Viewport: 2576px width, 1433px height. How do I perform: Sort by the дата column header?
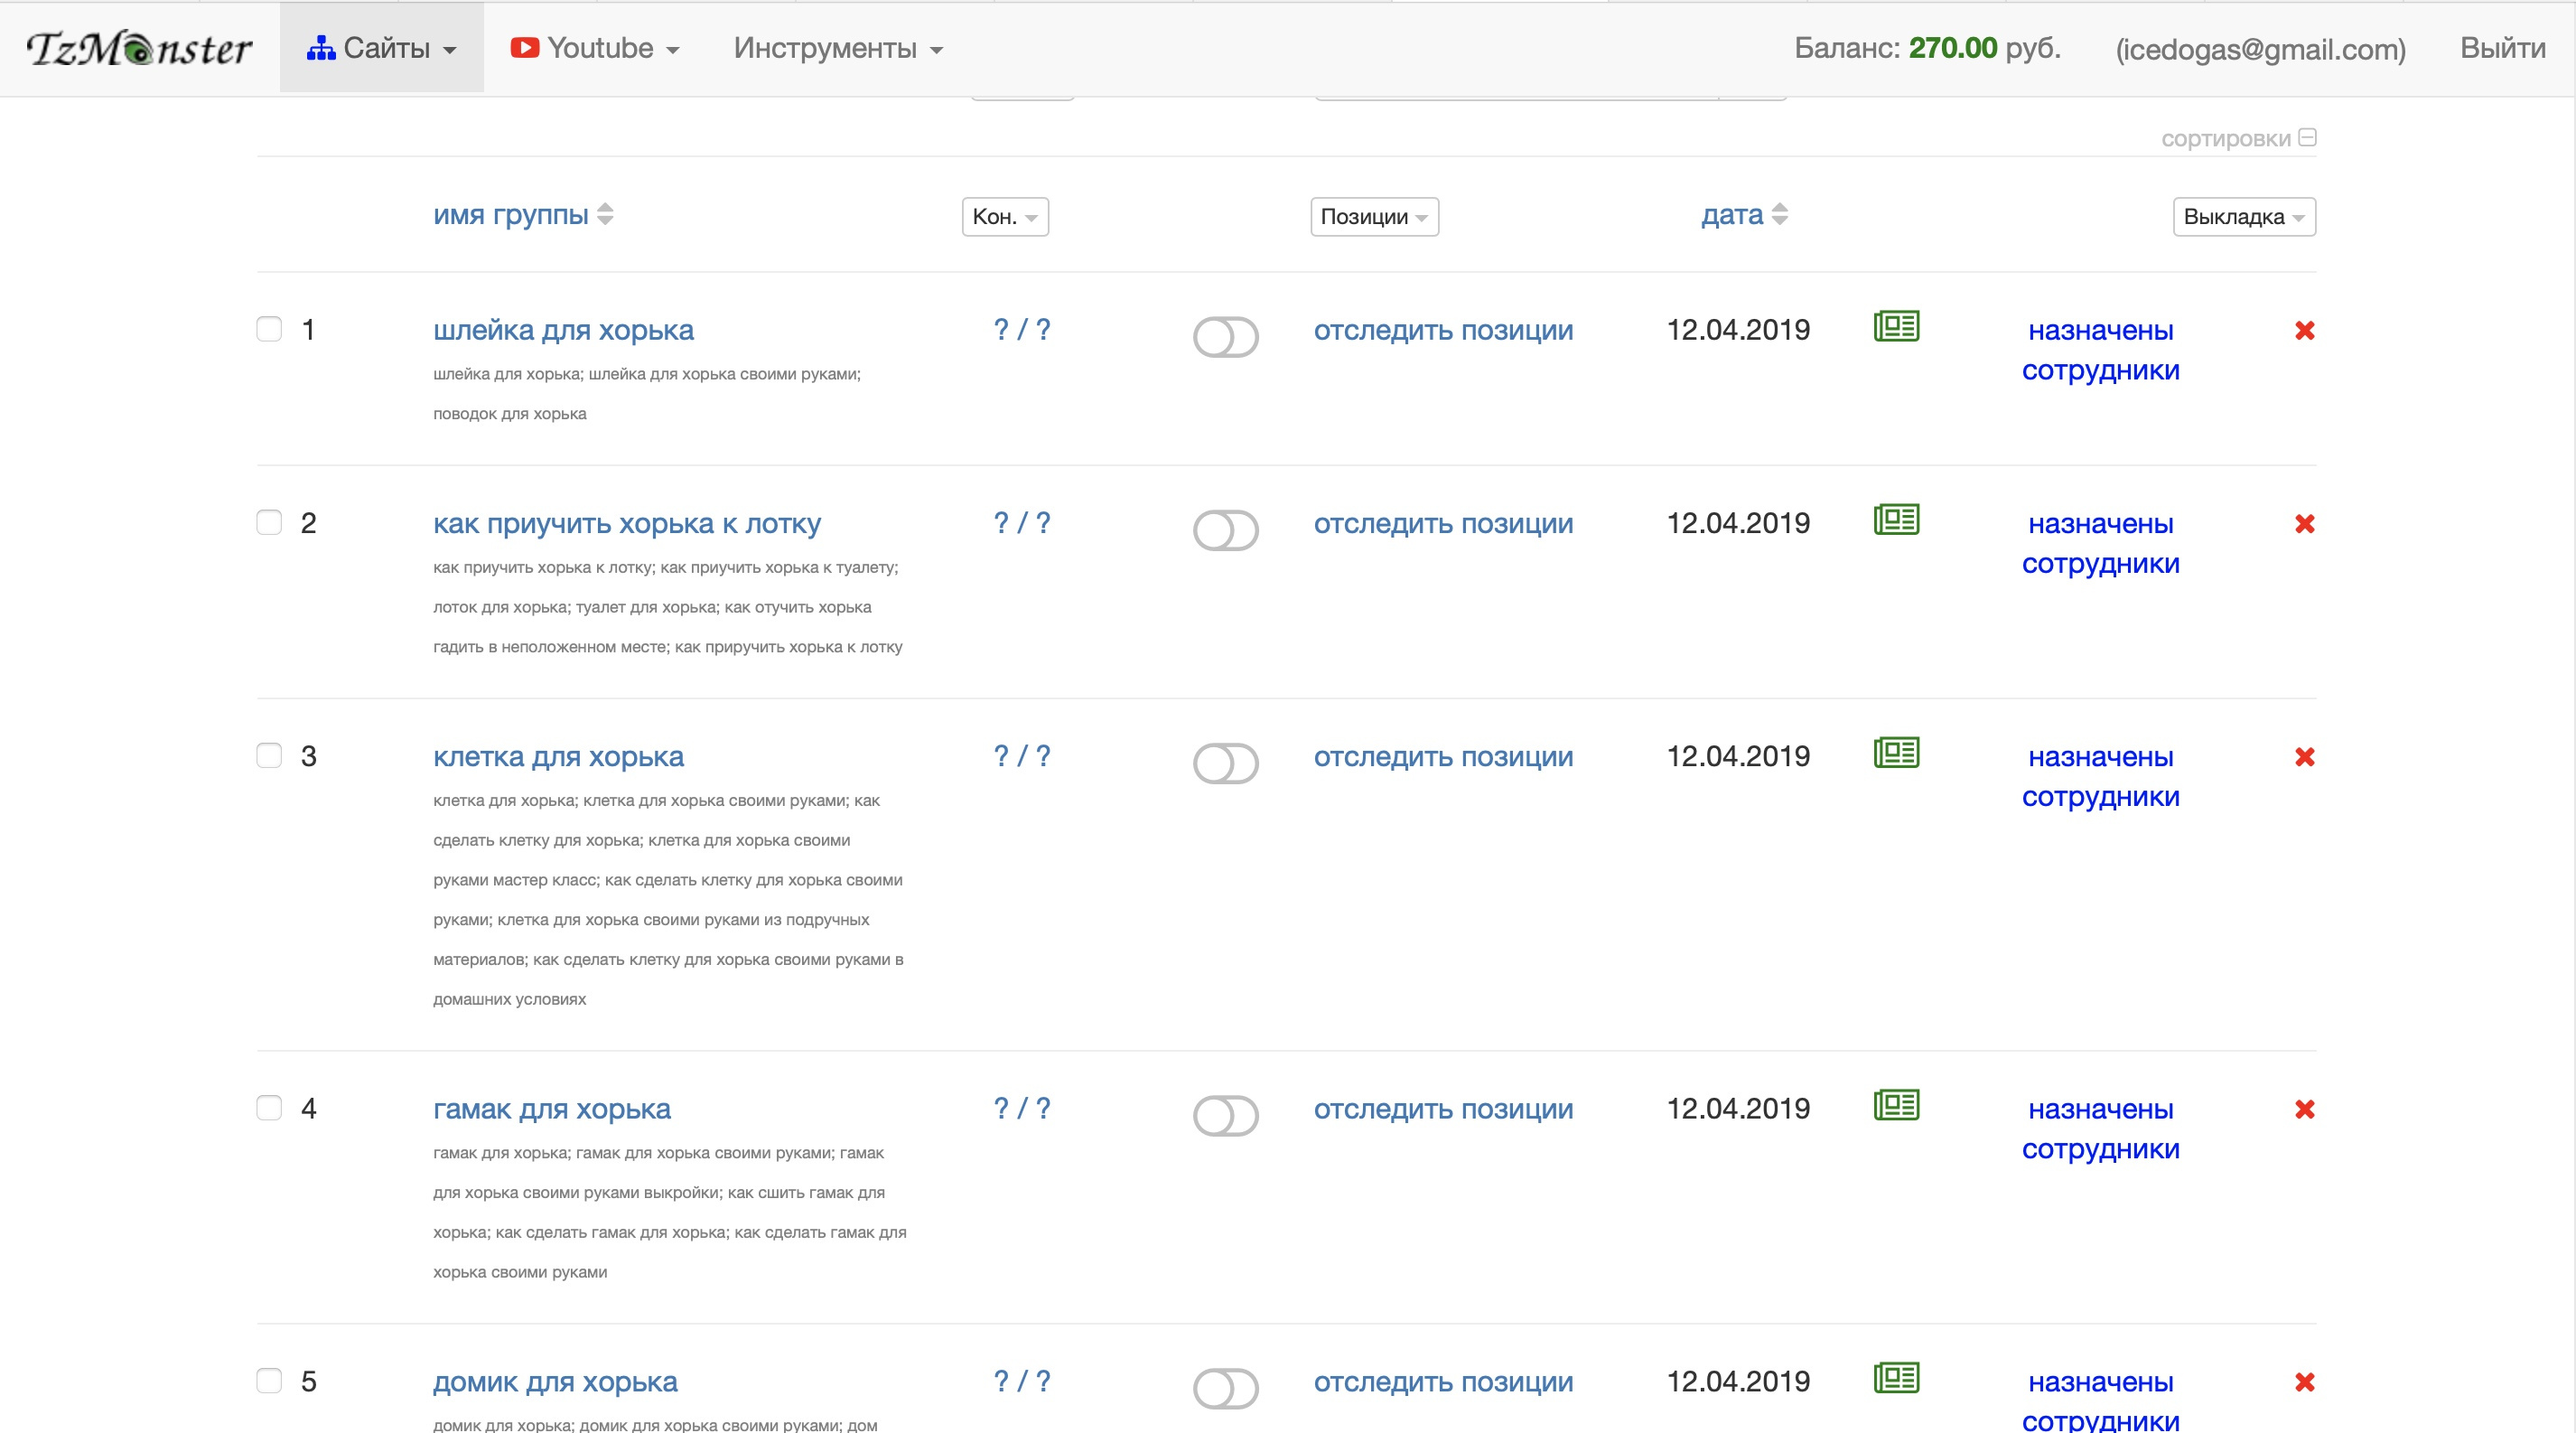(x=1733, y=215)
